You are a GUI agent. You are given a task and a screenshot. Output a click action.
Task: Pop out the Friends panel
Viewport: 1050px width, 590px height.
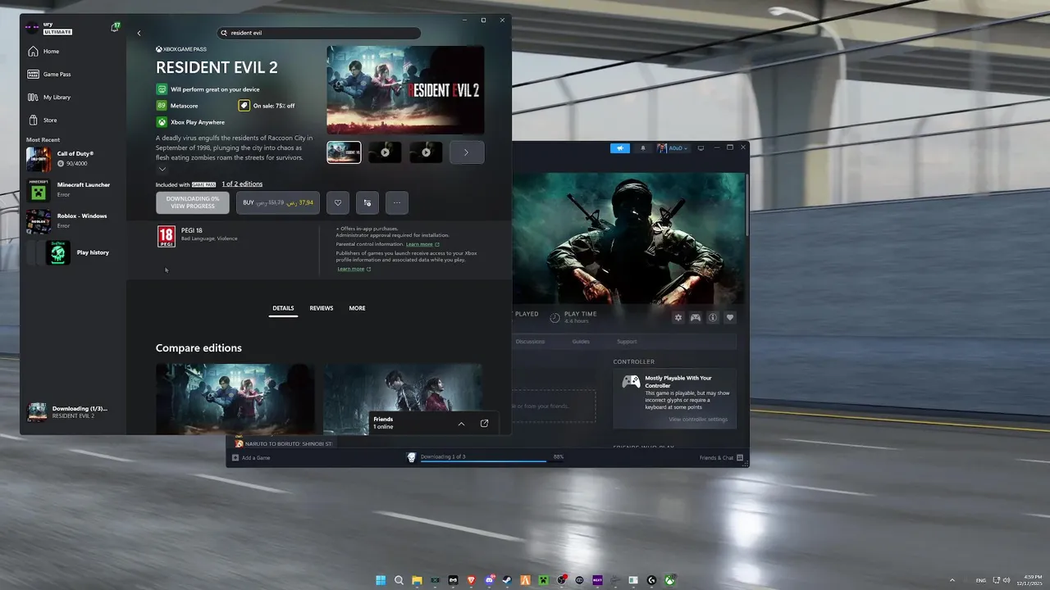pyautogui.click(x=484, y=424)
